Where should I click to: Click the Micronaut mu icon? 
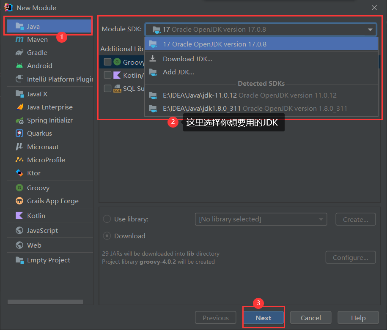(19, 147)
